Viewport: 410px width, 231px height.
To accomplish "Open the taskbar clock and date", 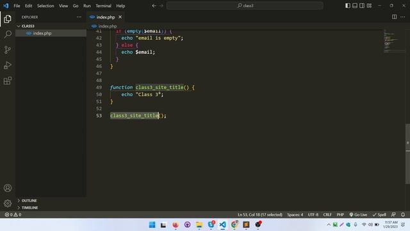I will coord(391,225).
